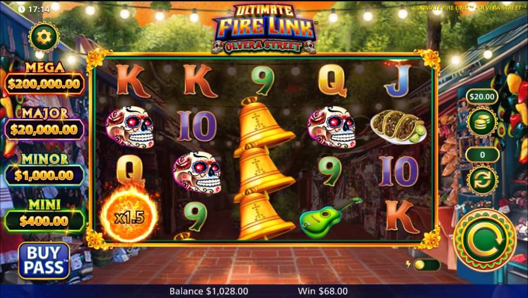Click the tacos plate symbol
The image size is (528, 298).
click(398, 127)
